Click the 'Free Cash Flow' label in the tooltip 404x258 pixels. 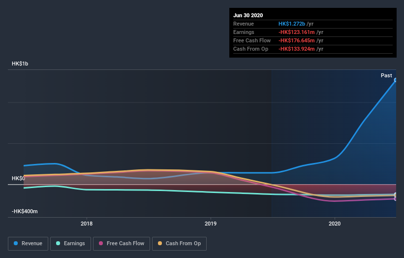252,40
